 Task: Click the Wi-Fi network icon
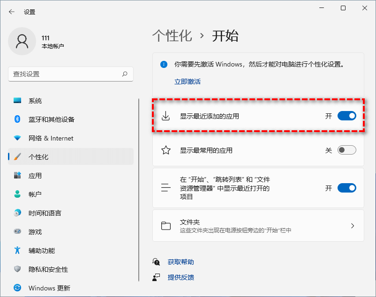(x=17, y=138)
